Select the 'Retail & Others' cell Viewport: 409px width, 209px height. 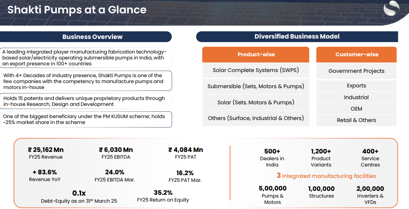356,120
